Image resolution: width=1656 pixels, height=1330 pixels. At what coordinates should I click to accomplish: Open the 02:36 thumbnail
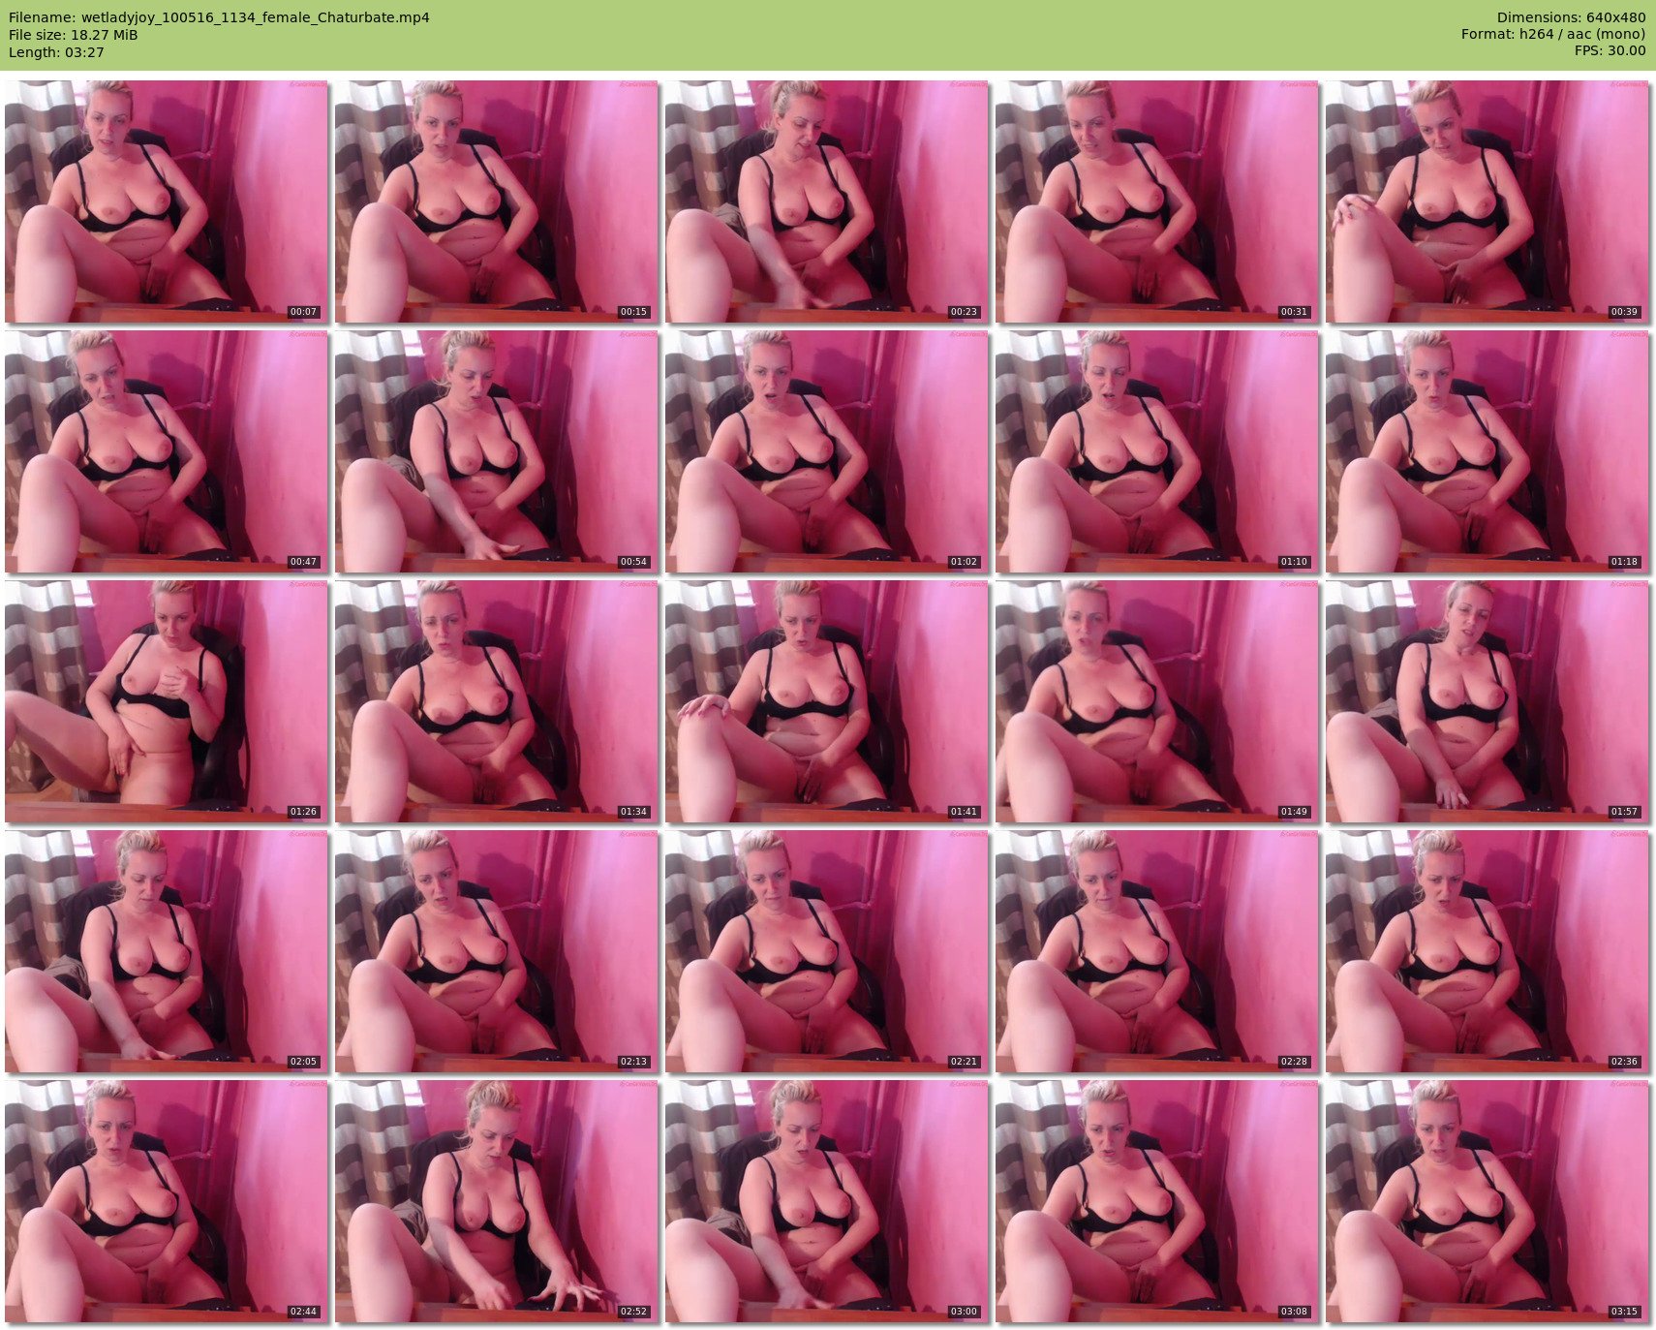coord(1487,951)
